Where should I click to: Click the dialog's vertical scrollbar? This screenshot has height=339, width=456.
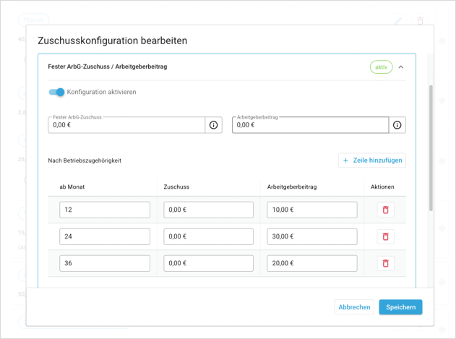pyautogui.click(x=431, y=145)
